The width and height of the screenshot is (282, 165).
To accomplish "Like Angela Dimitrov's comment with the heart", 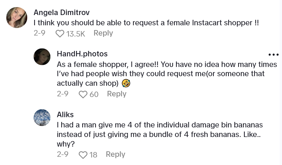I will (x=60, y=33).
